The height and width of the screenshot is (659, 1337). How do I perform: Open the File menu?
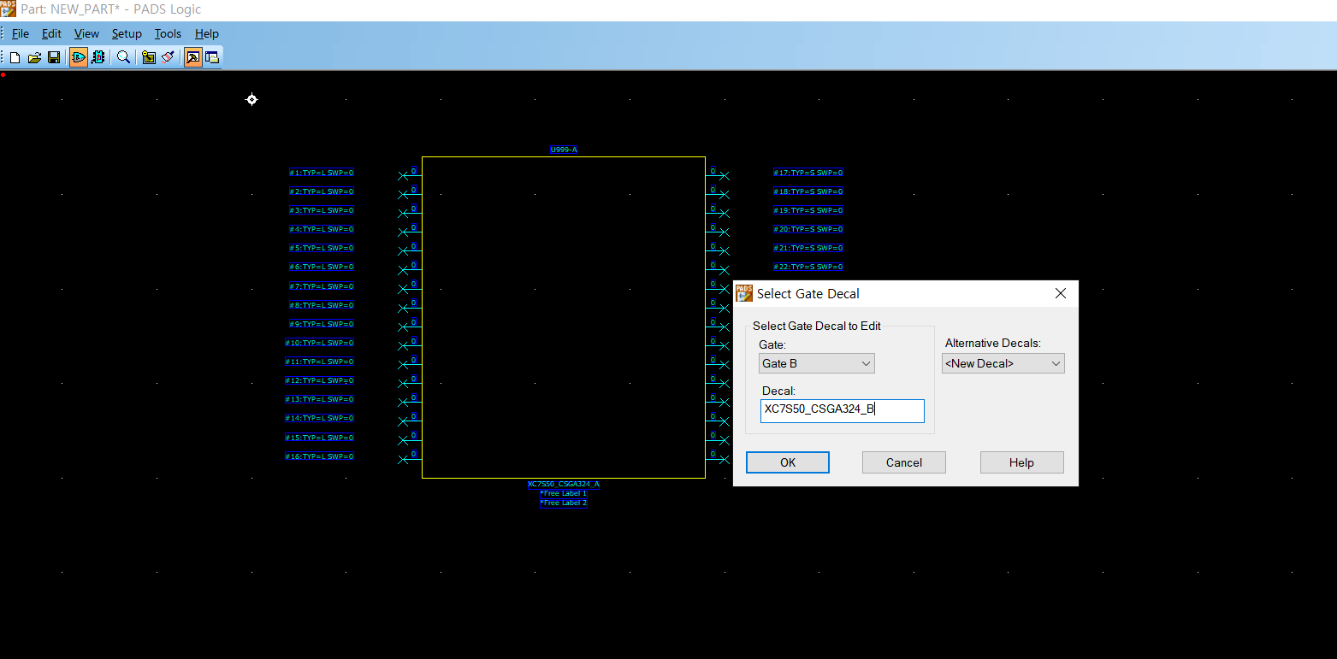[x=21, y=33]
